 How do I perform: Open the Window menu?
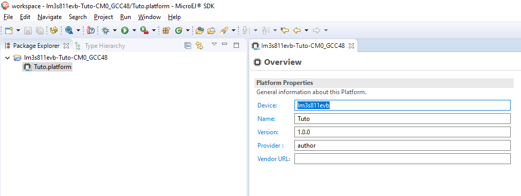[150, 17]
